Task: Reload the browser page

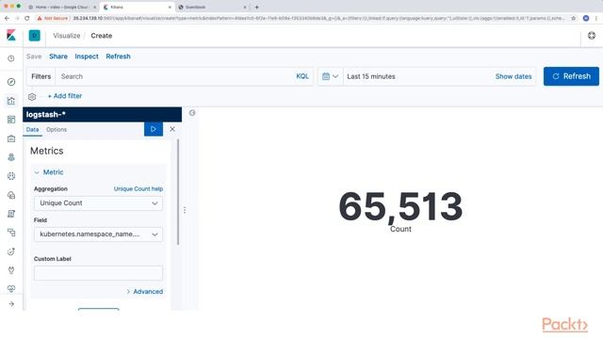Action: click(x=27, y=18)
